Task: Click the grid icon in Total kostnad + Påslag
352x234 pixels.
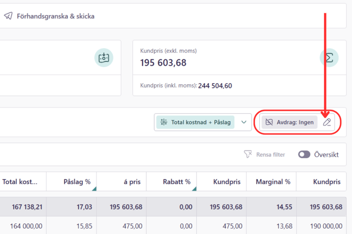Action: coord(164,122)
